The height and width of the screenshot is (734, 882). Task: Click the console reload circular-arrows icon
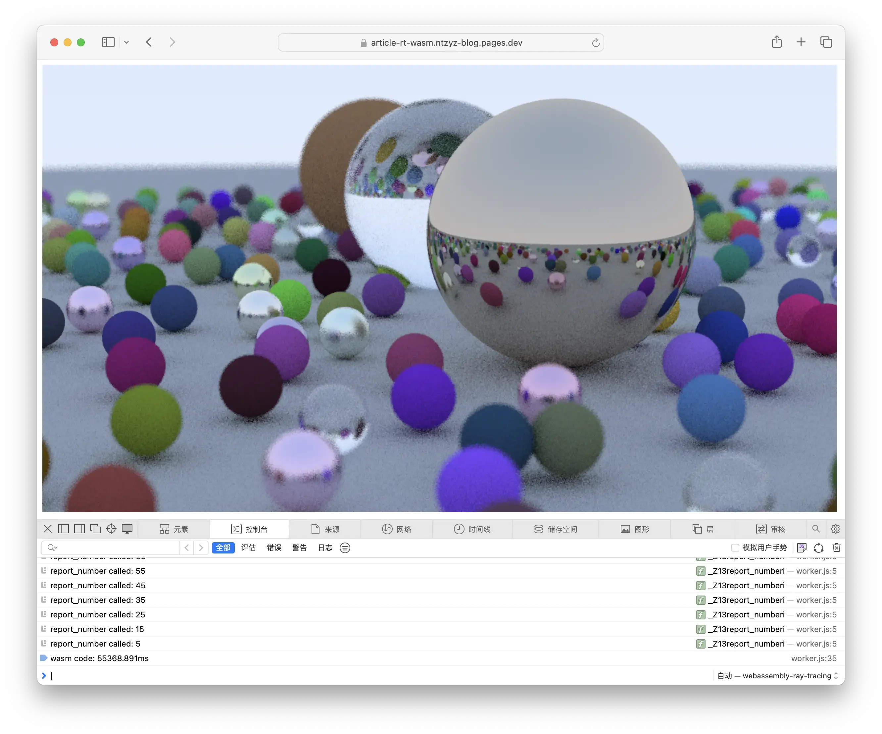pos(818,548)
